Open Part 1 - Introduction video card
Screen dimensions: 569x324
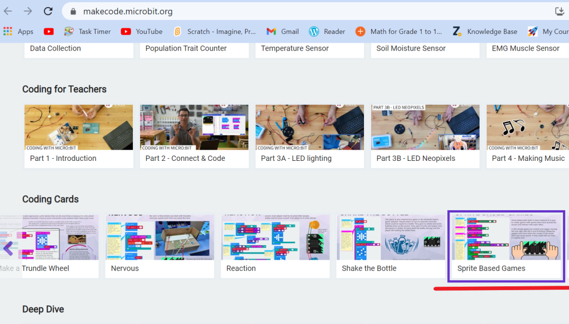coord(78,136)
